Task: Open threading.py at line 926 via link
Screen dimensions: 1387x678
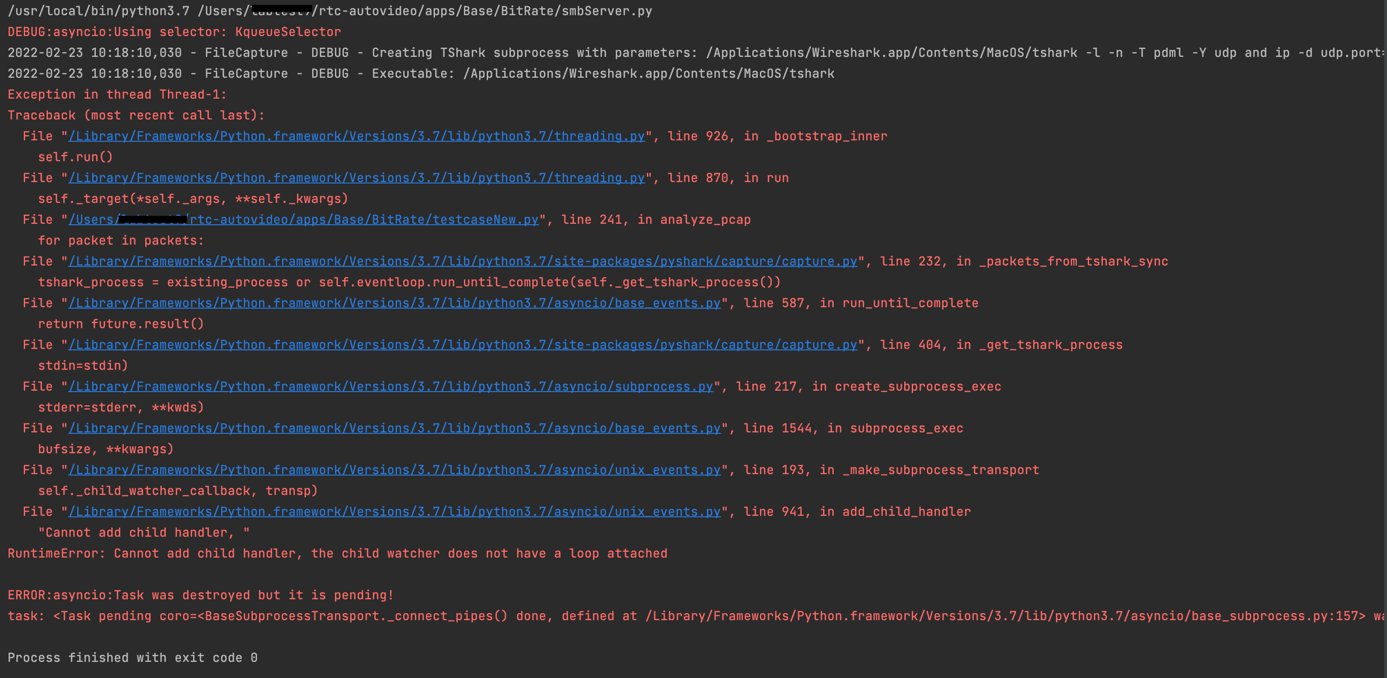Action: point(355,136)
